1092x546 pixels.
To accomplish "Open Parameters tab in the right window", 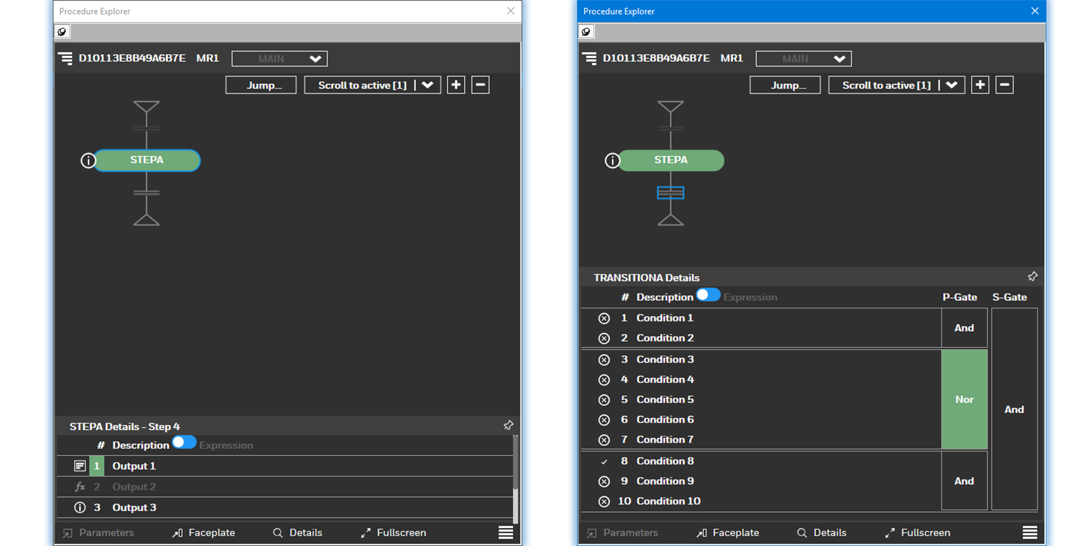I will click(x=622, y=533).
